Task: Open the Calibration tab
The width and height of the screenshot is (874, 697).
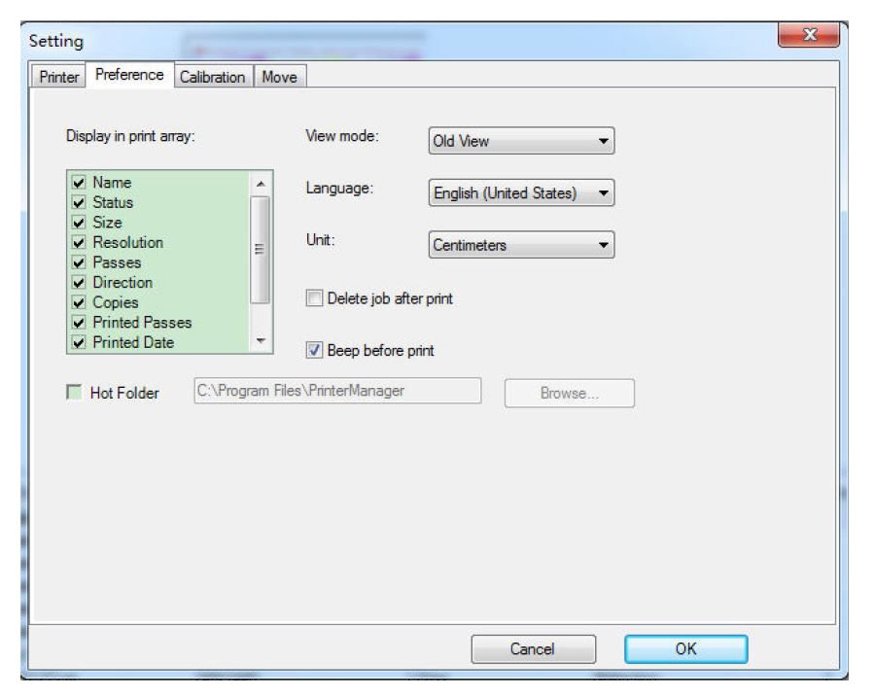Action: 212,77
